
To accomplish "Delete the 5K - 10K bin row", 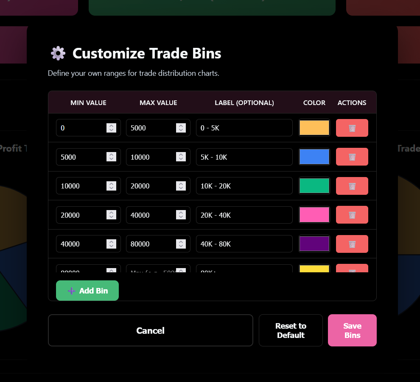I will click(352, 157).
